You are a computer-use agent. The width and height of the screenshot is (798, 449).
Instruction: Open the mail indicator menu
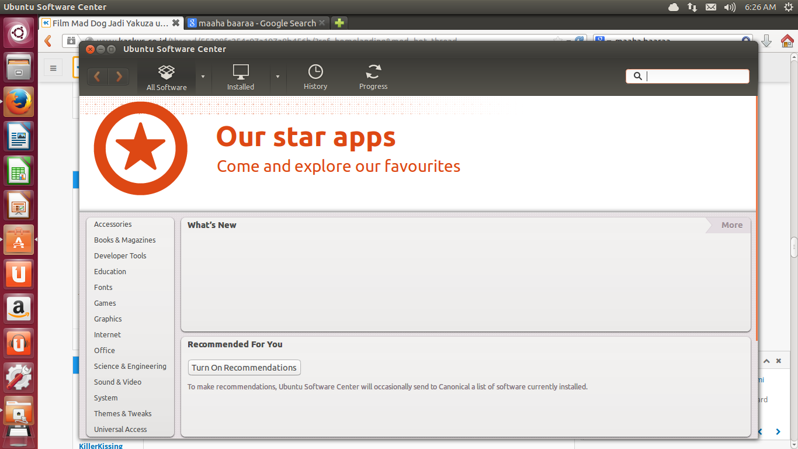tap(711, 7)
